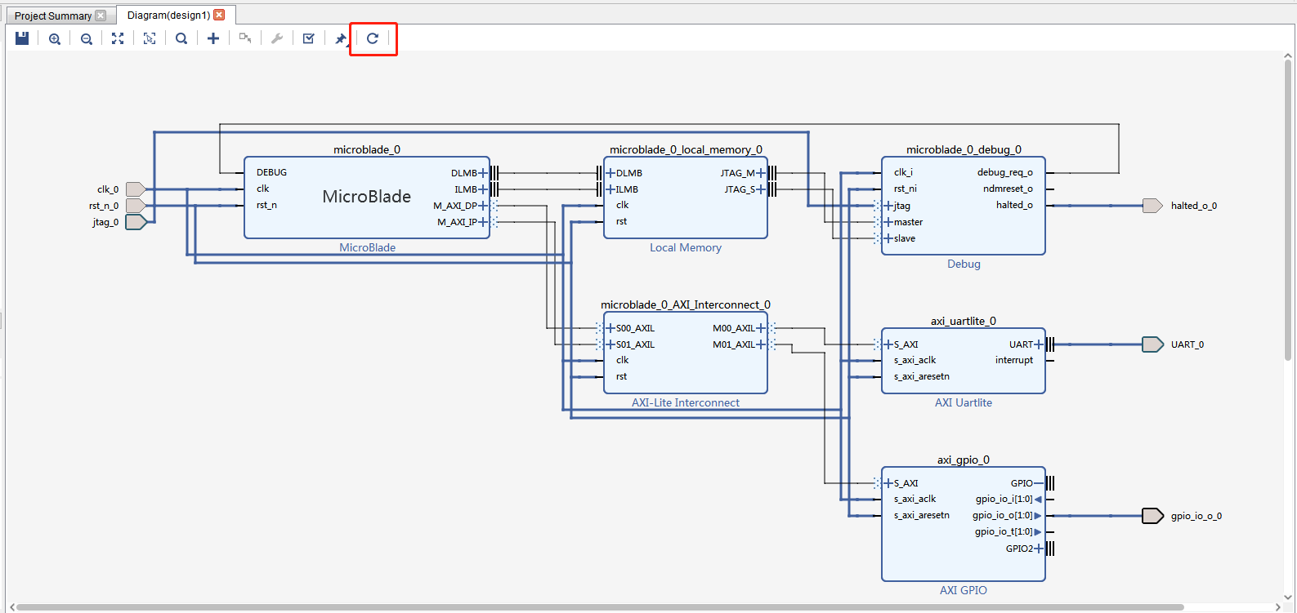This screenshot has height=613, width=1297.
Task: Switch to the Project Summary tab
Action: tap(53, 16)
